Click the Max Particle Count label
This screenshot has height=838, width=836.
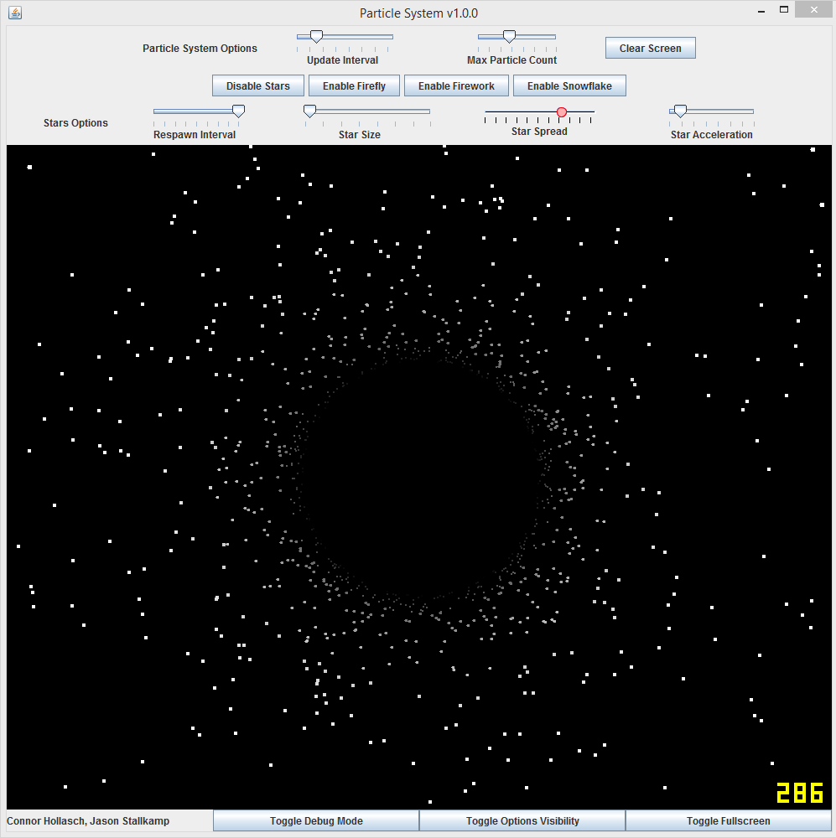(511, 59)
